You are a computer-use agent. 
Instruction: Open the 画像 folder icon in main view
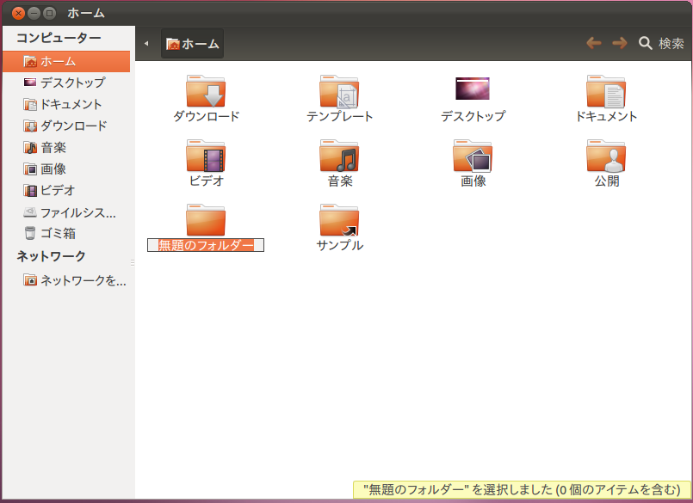[x=473, y=156]
